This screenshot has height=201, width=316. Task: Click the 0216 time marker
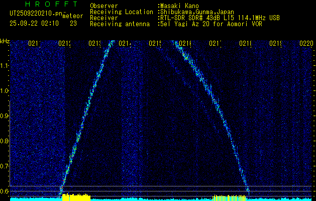tap(185, 43)
